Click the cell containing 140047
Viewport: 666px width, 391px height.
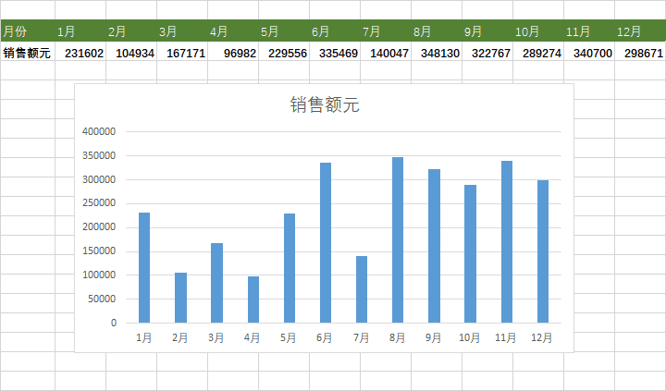coord(386,53)
